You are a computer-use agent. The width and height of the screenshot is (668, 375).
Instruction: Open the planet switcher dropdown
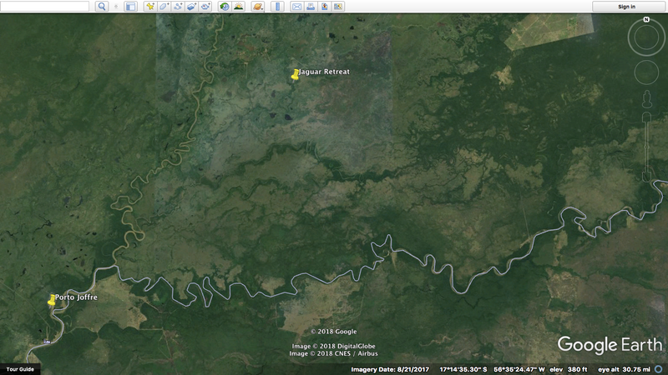click(x=258, y=7)
